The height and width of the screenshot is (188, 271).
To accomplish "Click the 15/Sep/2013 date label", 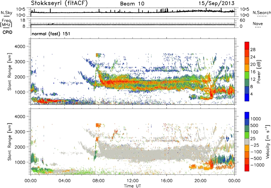I will coord(216,3).
